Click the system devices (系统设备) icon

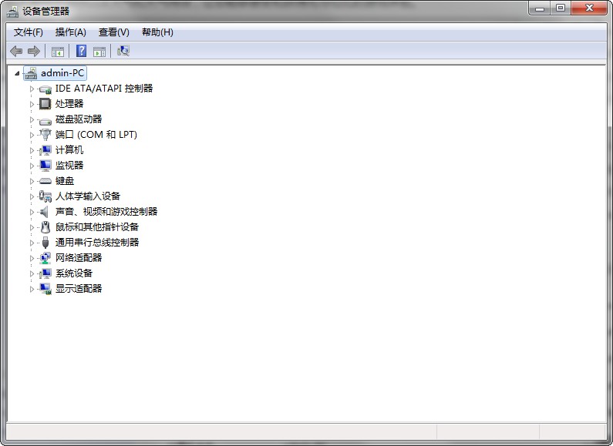(45, 273)
